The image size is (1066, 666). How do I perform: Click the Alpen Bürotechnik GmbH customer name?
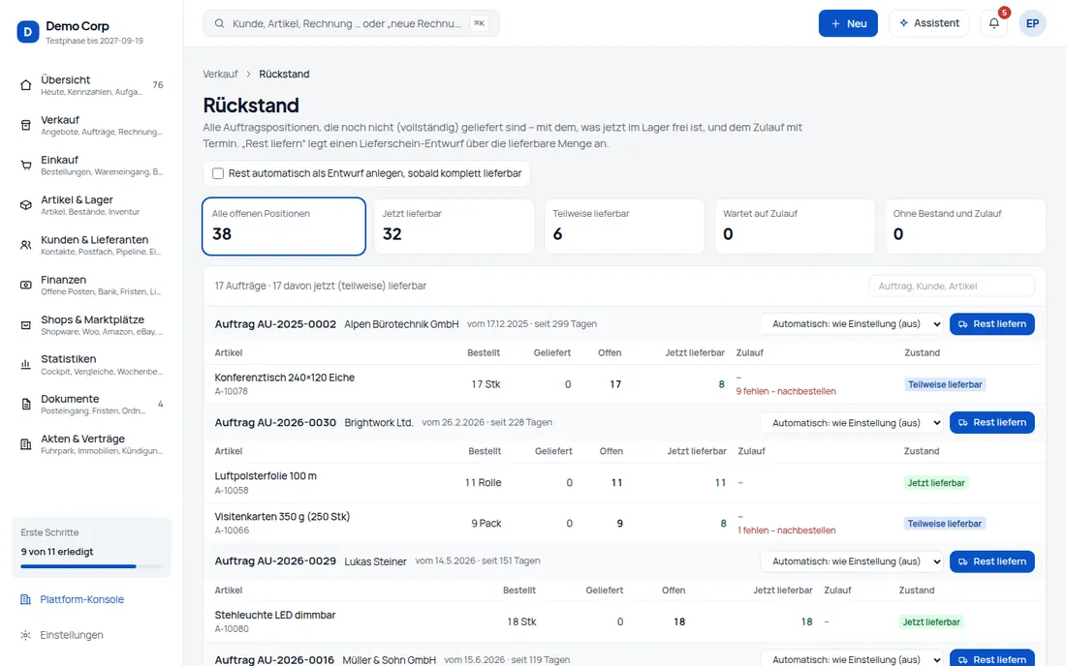click(401, 324)
